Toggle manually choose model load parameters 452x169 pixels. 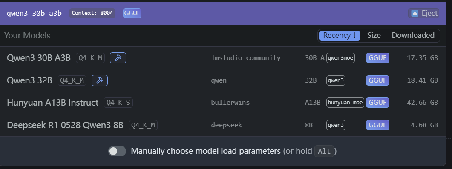click(117, 151)
